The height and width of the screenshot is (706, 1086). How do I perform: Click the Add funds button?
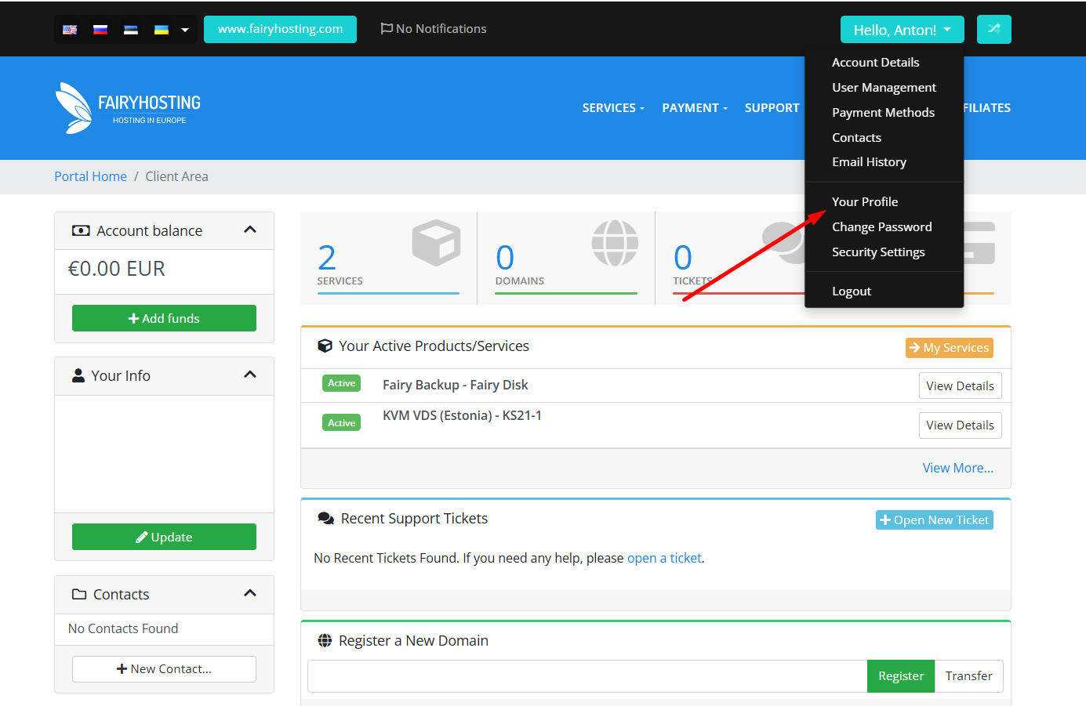pos(164,318)
